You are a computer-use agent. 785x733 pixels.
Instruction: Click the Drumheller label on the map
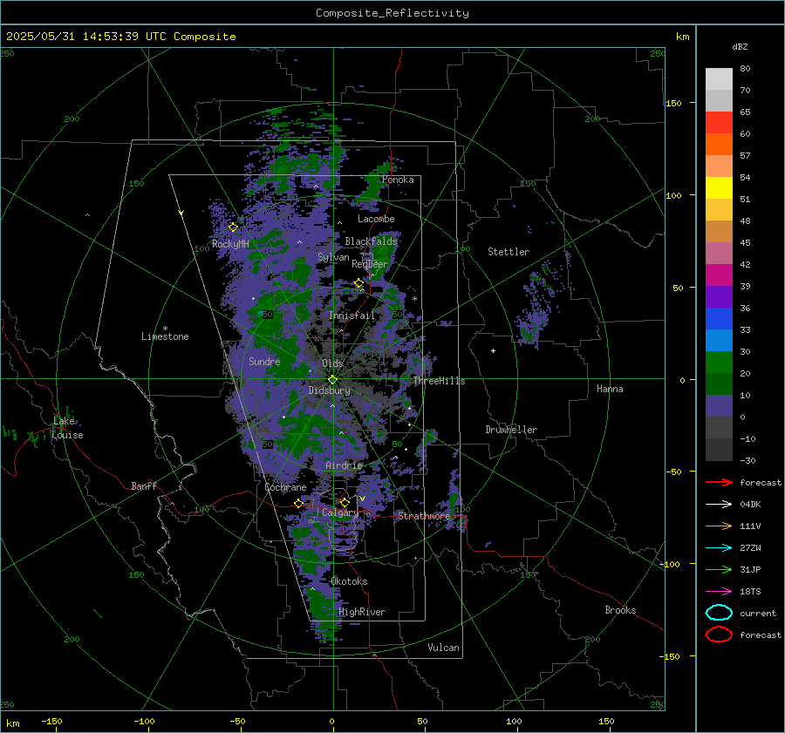point(511,430)
